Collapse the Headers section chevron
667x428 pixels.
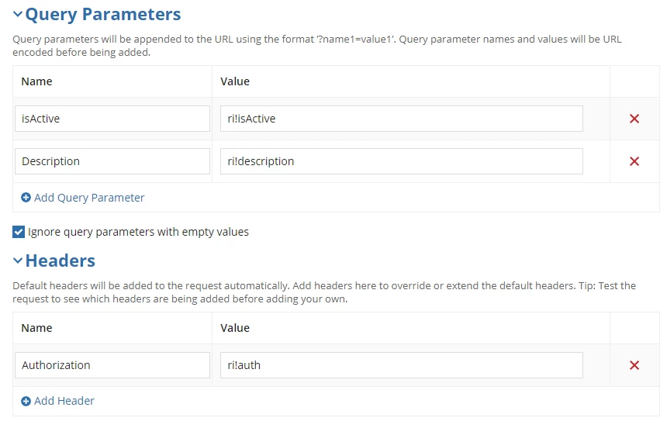coord(17,261)
